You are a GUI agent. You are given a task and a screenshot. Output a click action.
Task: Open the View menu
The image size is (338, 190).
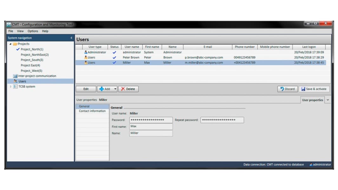coord(20,31)
